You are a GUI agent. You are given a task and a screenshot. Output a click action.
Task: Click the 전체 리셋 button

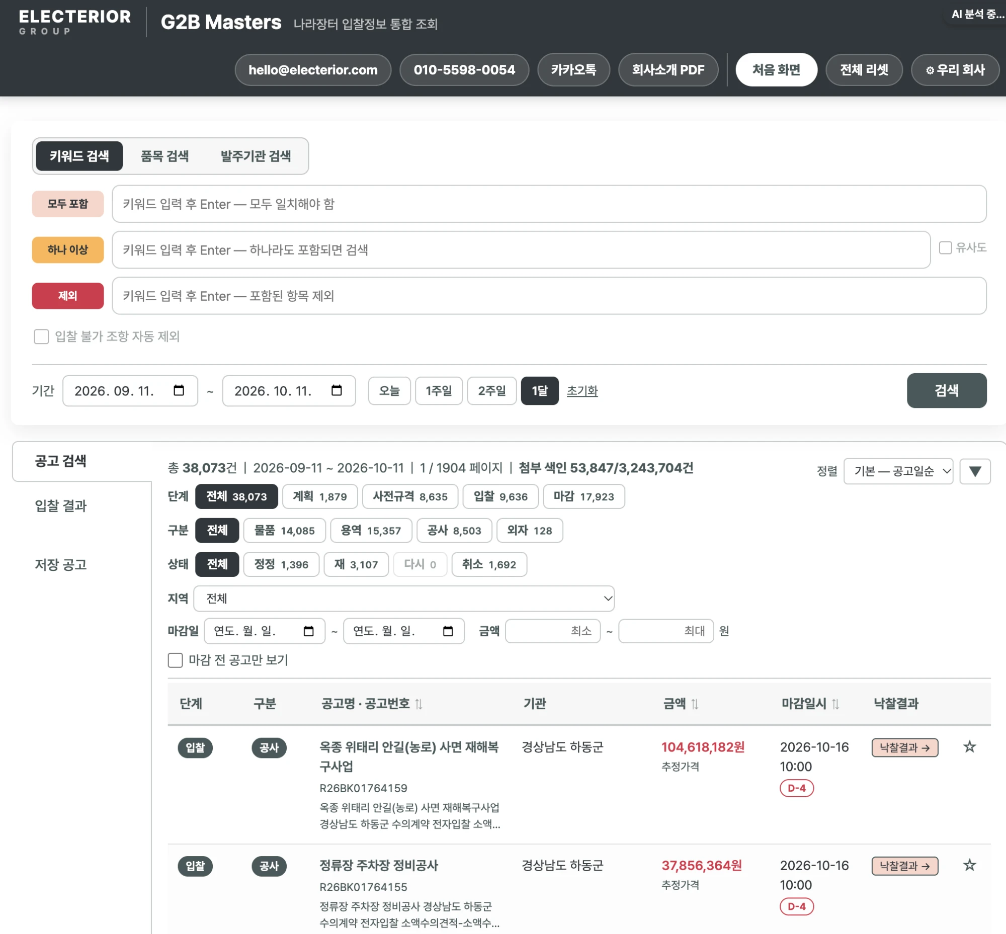[864, 70]
